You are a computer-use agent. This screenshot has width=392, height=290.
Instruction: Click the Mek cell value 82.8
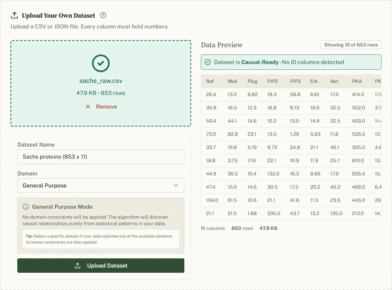233,134
